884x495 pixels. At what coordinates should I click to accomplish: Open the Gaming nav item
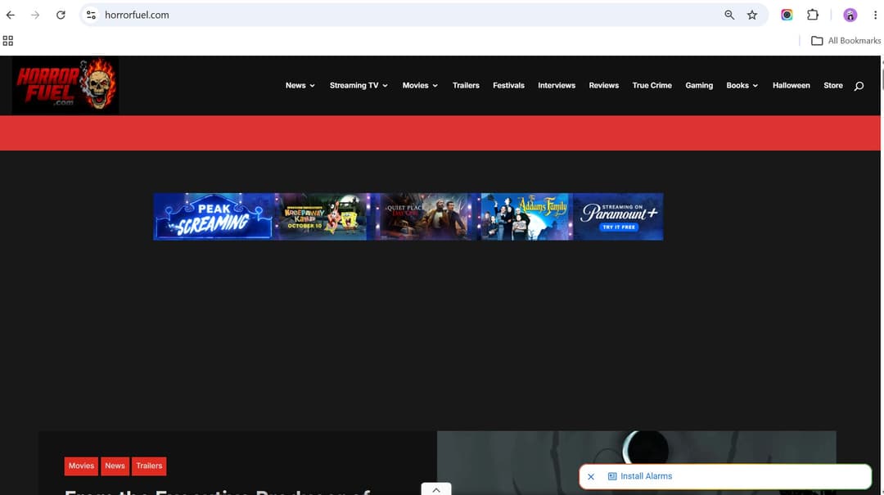[x=699, y=86]
